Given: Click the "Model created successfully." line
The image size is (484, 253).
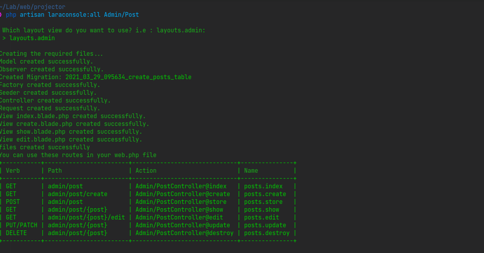Looking at the screenshot, I should (46, 62).
